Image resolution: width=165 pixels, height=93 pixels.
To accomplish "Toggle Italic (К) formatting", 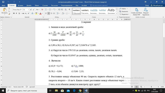I will (16, 13).
